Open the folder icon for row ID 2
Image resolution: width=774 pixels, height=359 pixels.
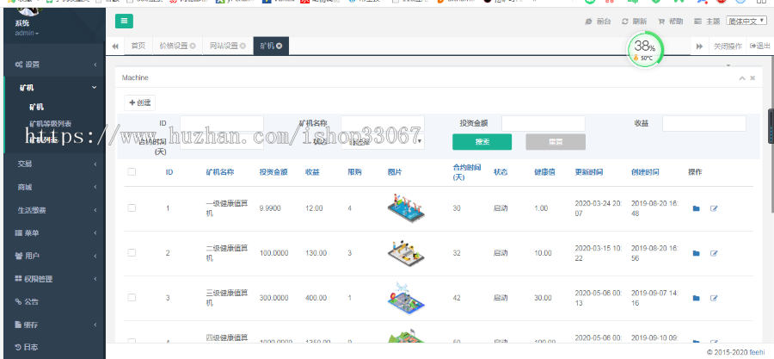point(697,253)
